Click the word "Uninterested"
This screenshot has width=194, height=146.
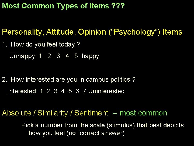[x=106, y=91]
